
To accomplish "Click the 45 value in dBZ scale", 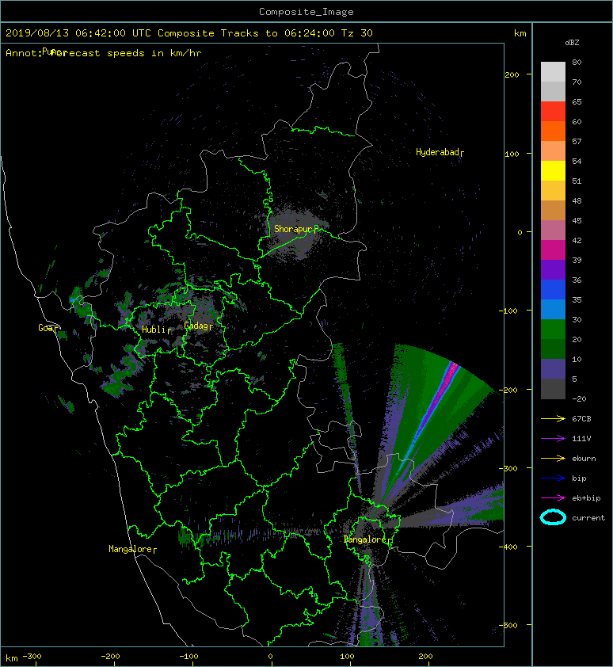I will tap(577, 221).
